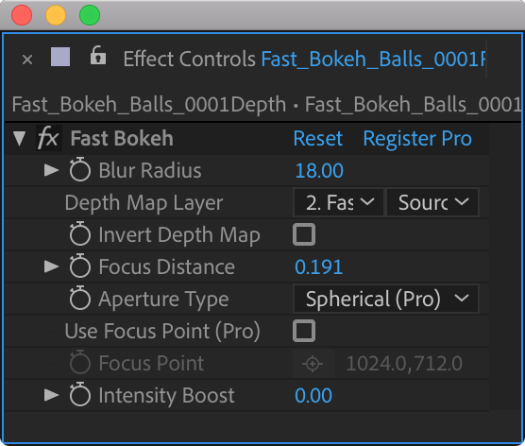This screenshot has height=446, width=525.
Task: Toggle the Blur Radius stopwatch icon
Action: tap(80, 169)
